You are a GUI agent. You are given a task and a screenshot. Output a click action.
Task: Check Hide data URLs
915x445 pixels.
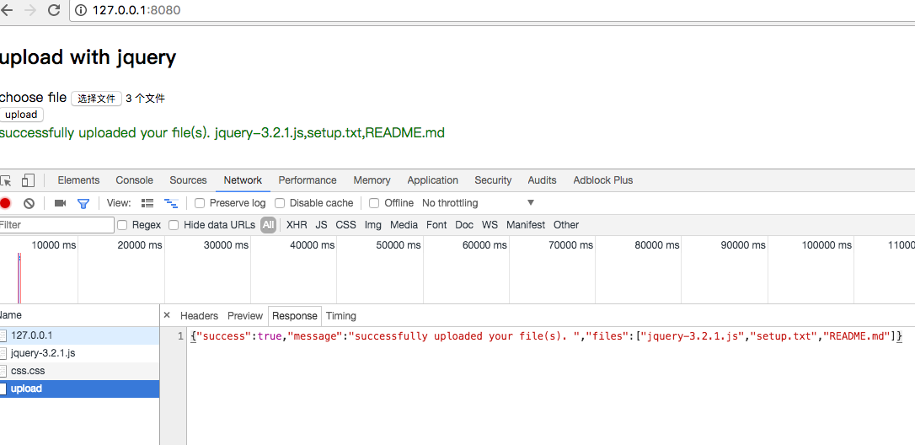point(174,225)
